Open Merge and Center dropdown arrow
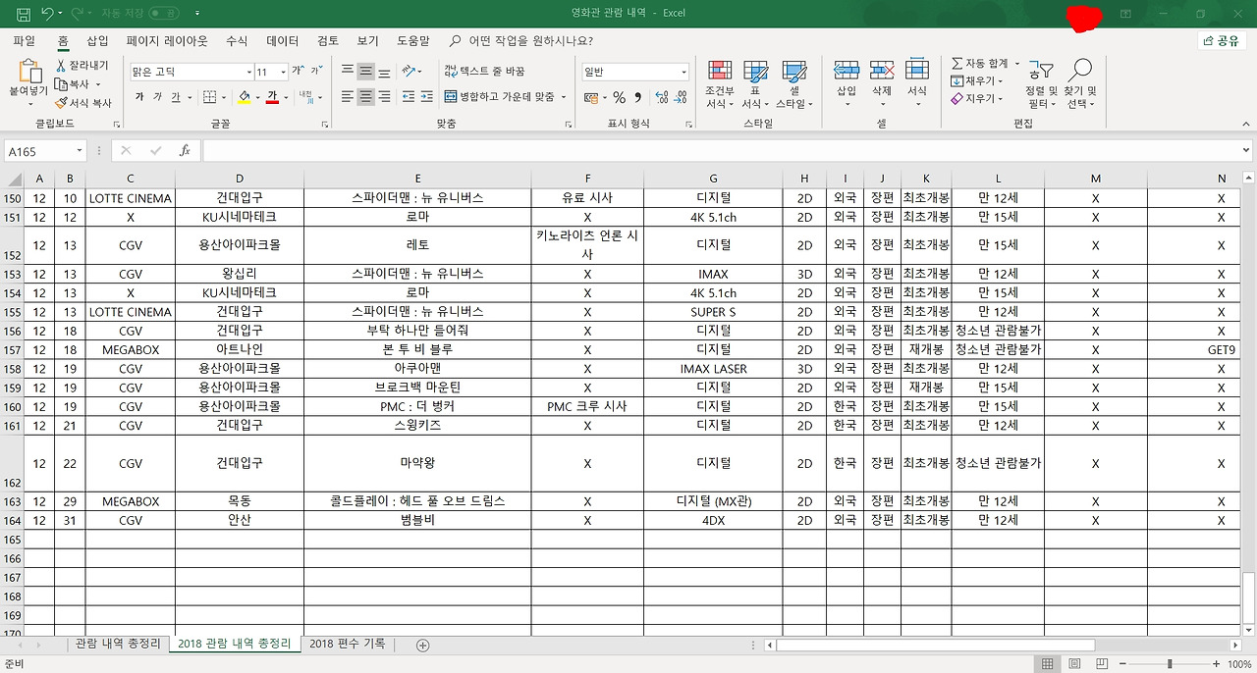This screenshot has height=673, width=1257. coord(565,97)
